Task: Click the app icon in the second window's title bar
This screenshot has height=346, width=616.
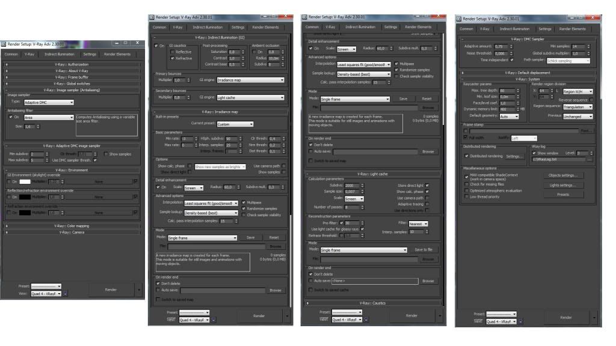Action: pos(152,17)
